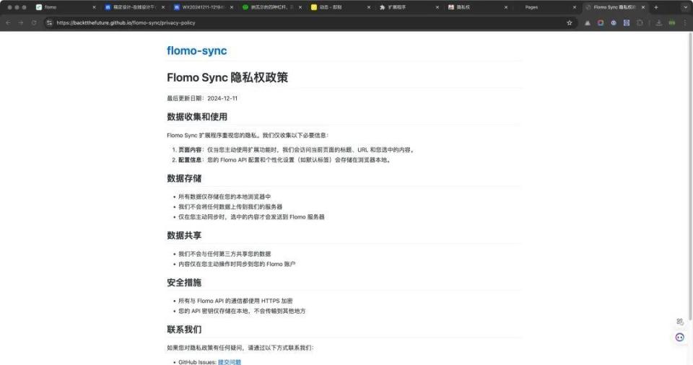Switch to the 隐私权 tab

pos(478,7)
